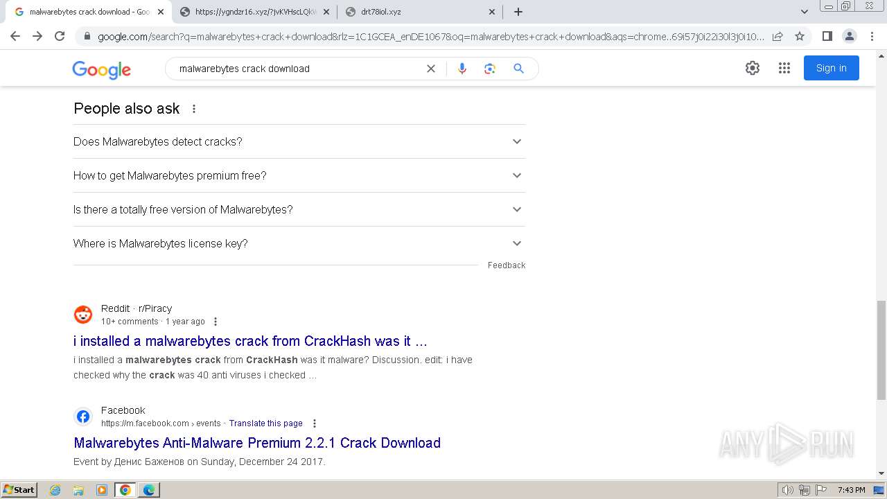887x499 pixels.
Task: Close the ygndzr16.xyz tab
Action: click(326, 12)
